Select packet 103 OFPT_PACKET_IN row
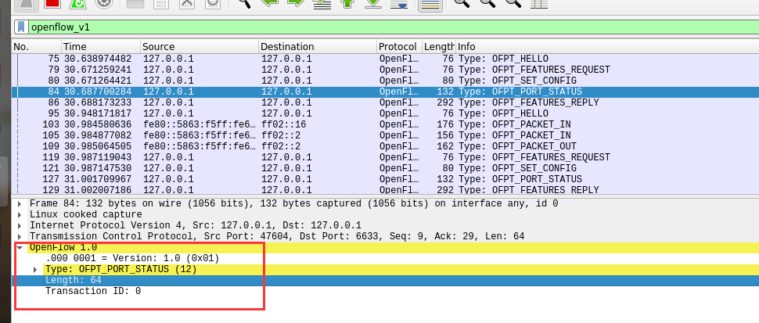 click(x=385, y=124)
